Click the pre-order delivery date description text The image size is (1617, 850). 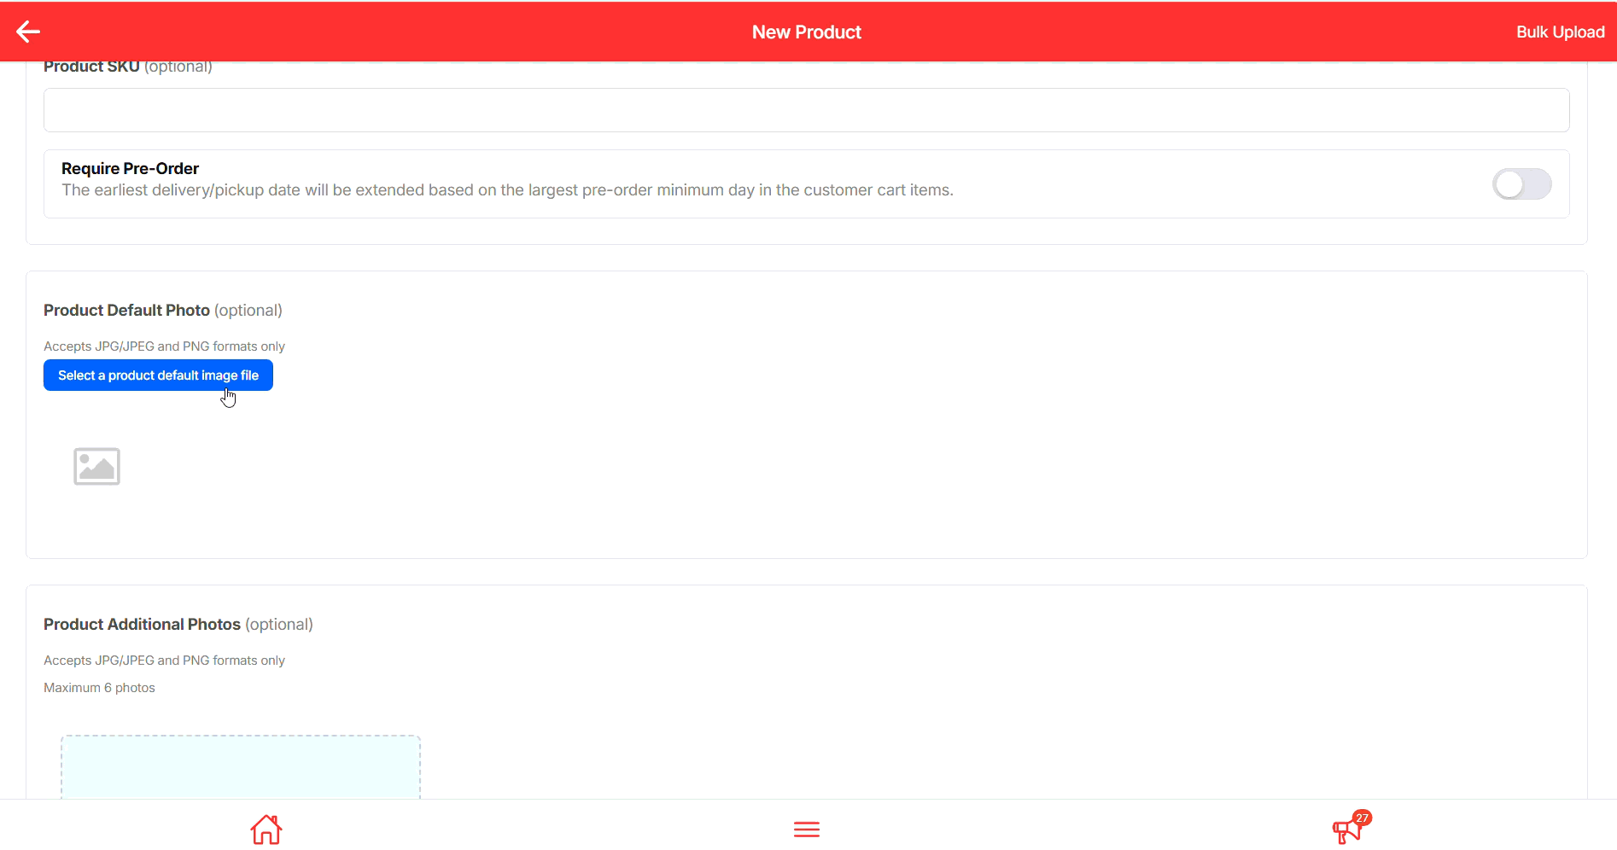[507, 190]
